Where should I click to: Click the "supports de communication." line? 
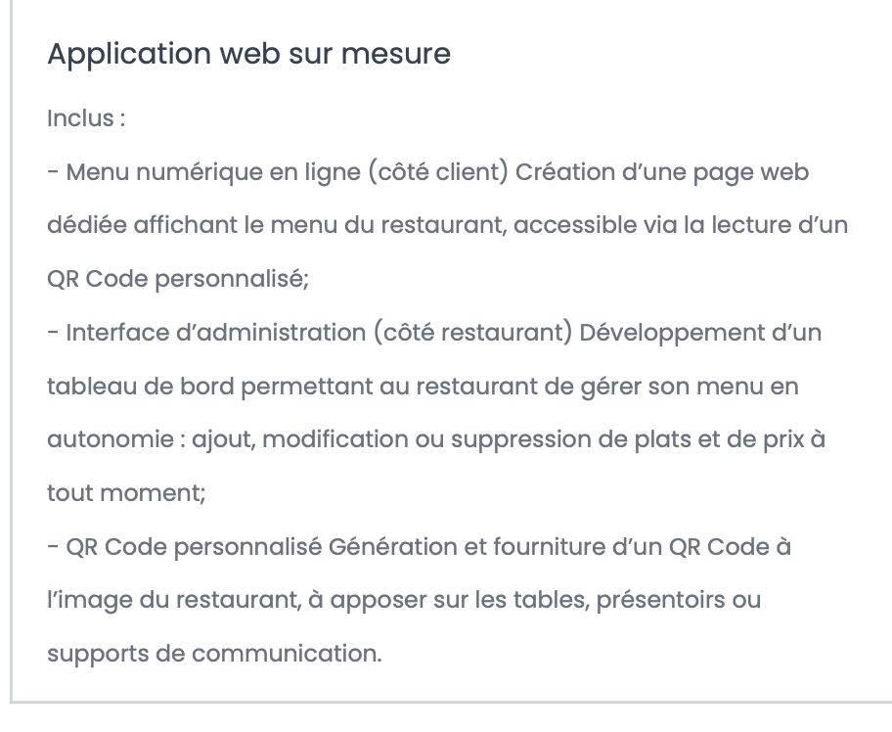pyautogui.click(x=214, y=654)
